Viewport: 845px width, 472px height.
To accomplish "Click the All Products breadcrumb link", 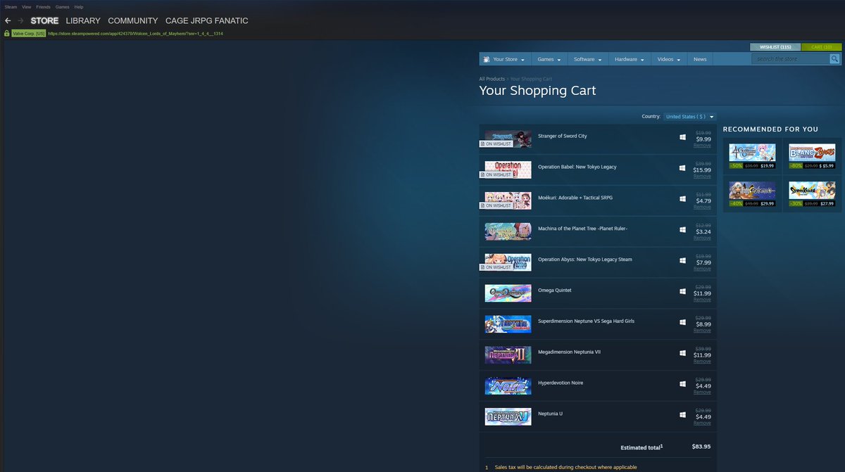I will 492,79.
